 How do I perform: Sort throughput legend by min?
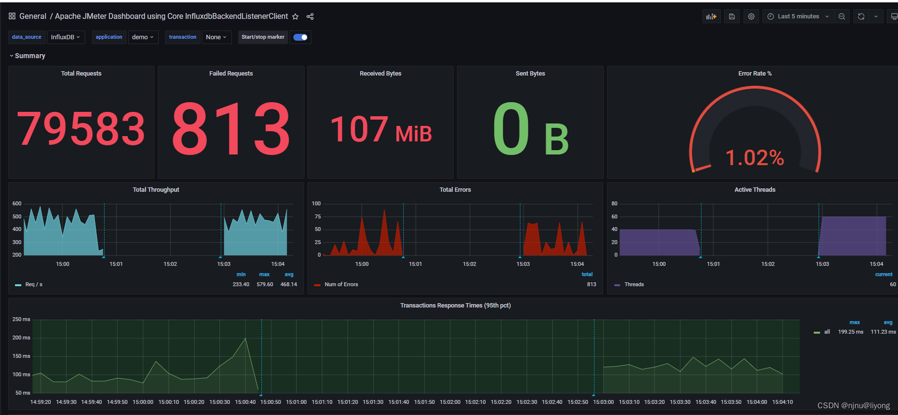(x=241, y=275)
